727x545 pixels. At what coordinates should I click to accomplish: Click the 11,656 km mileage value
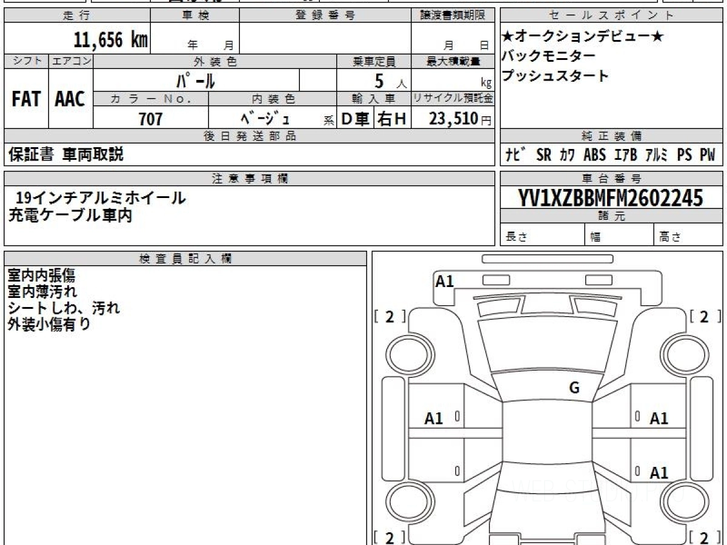111,40
